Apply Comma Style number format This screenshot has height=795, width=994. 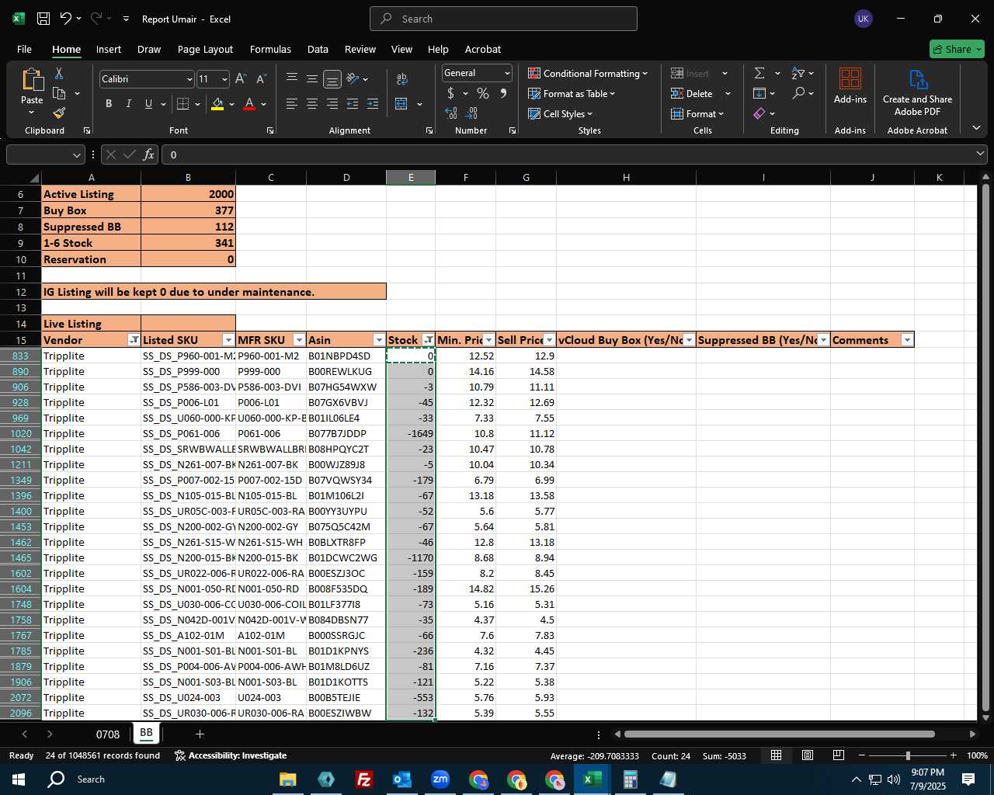pos(503,93)
